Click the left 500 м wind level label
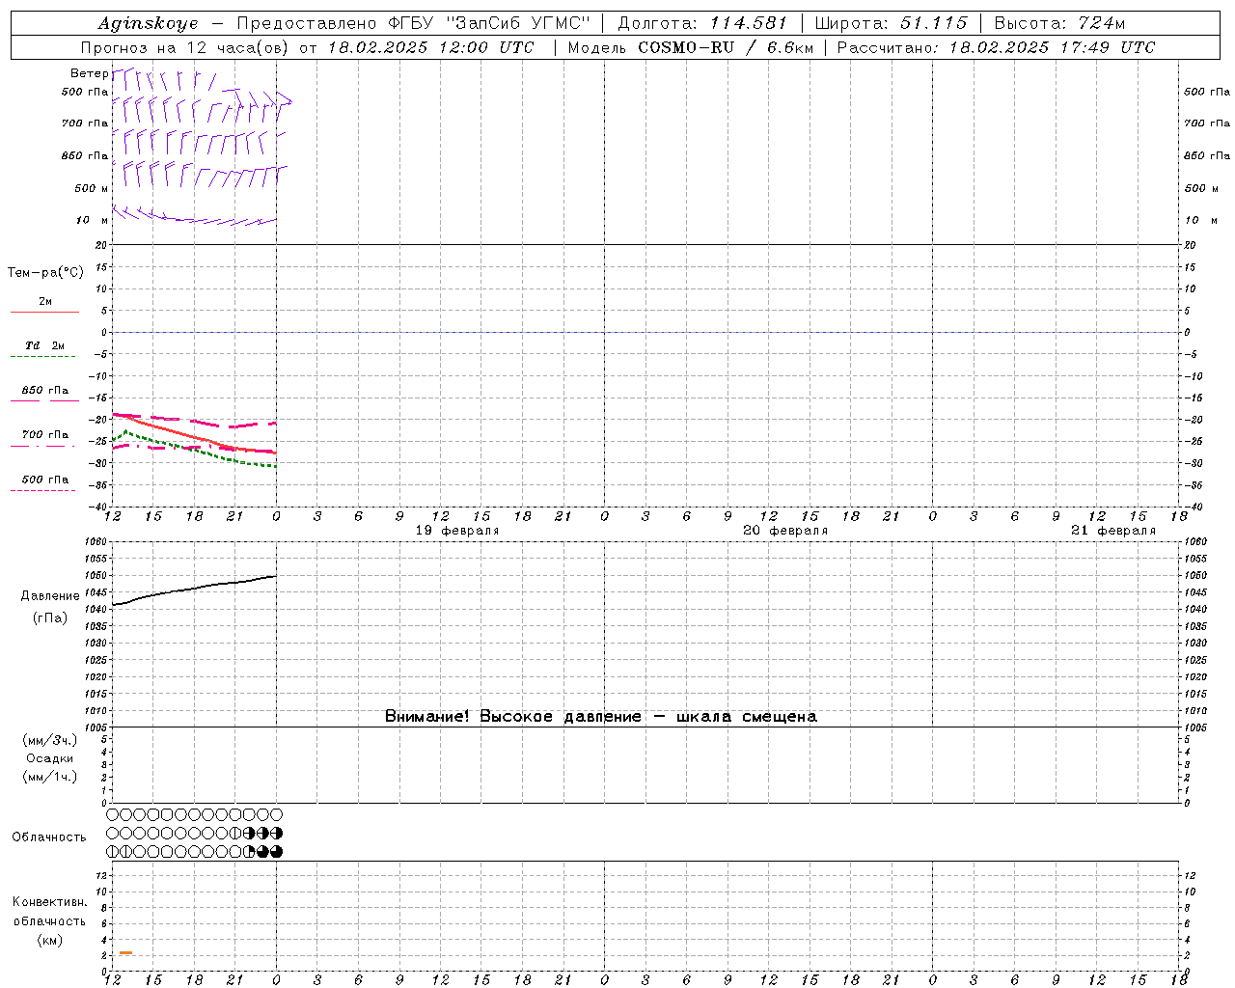This screenshot has height=988, width=1235. (92, 188)
